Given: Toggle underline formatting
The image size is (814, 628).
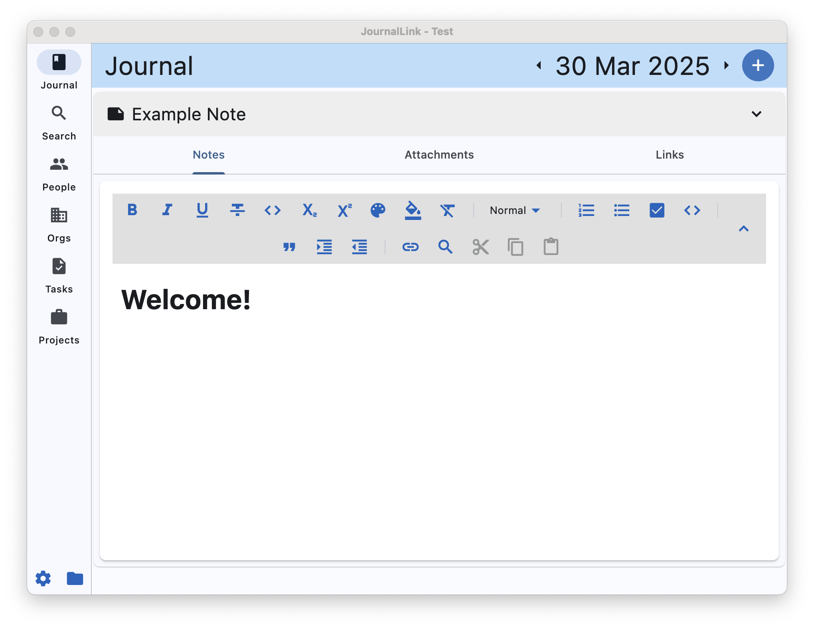Looking at the screenshot, I should tap(202, 210).
